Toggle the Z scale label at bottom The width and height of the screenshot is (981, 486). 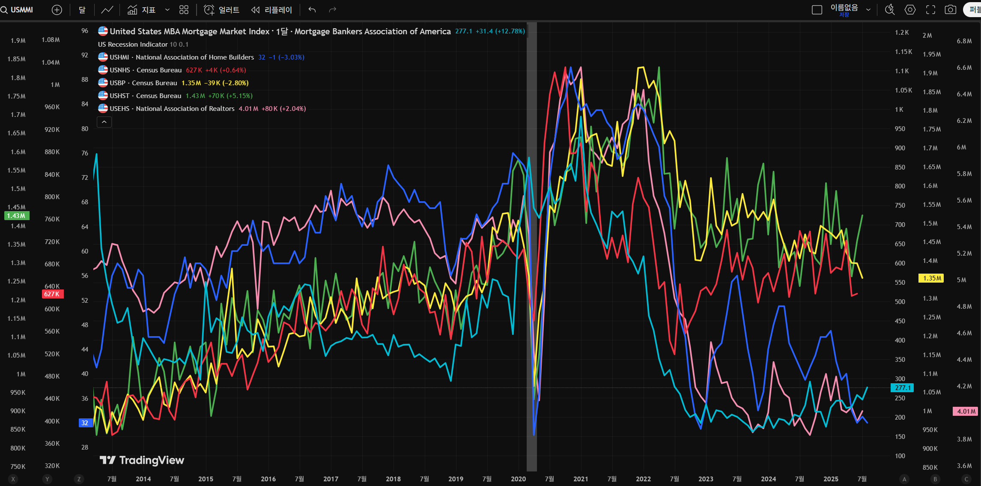tap(79, 479)
